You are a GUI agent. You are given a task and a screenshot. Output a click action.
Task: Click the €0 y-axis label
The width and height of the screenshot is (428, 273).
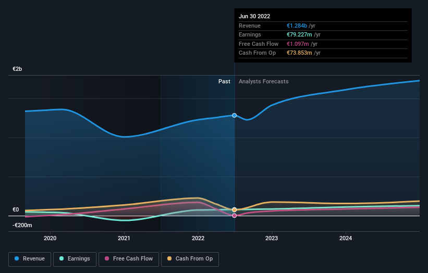(16, 210)
